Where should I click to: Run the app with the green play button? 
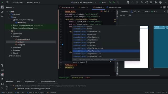click(x=110, y=2)
